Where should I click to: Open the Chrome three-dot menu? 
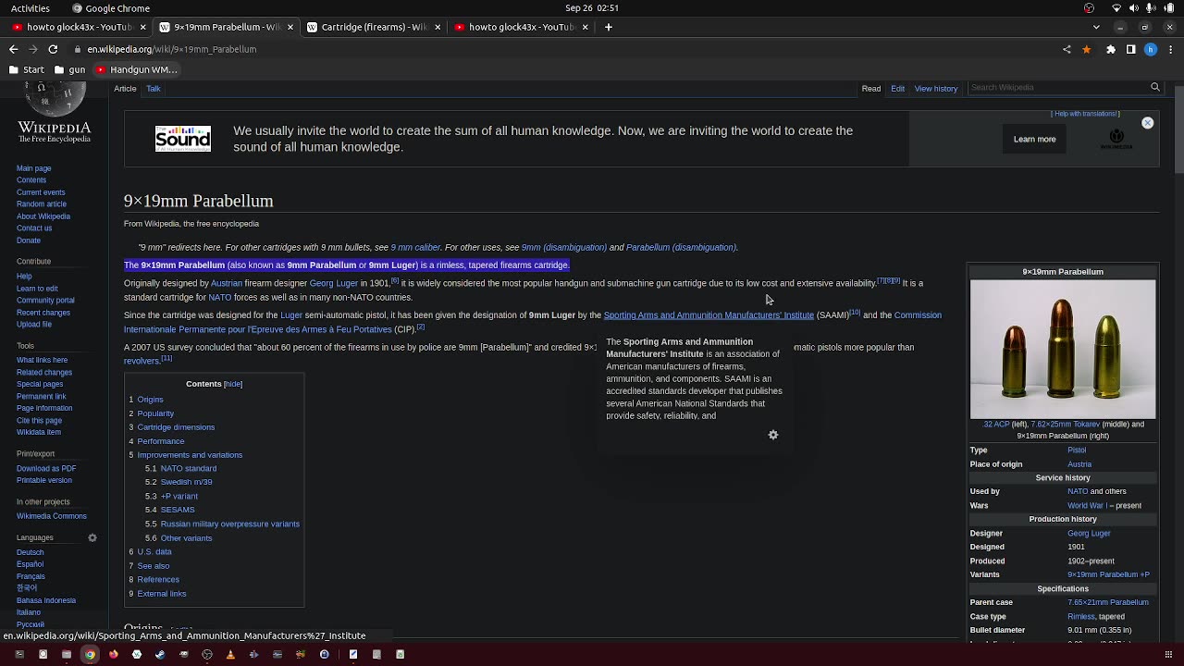[1170, 49]
